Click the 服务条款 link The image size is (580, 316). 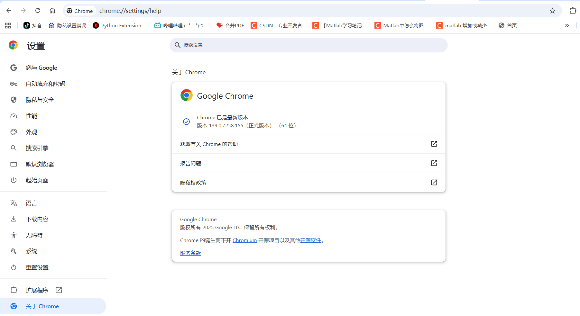coord(190,253)
